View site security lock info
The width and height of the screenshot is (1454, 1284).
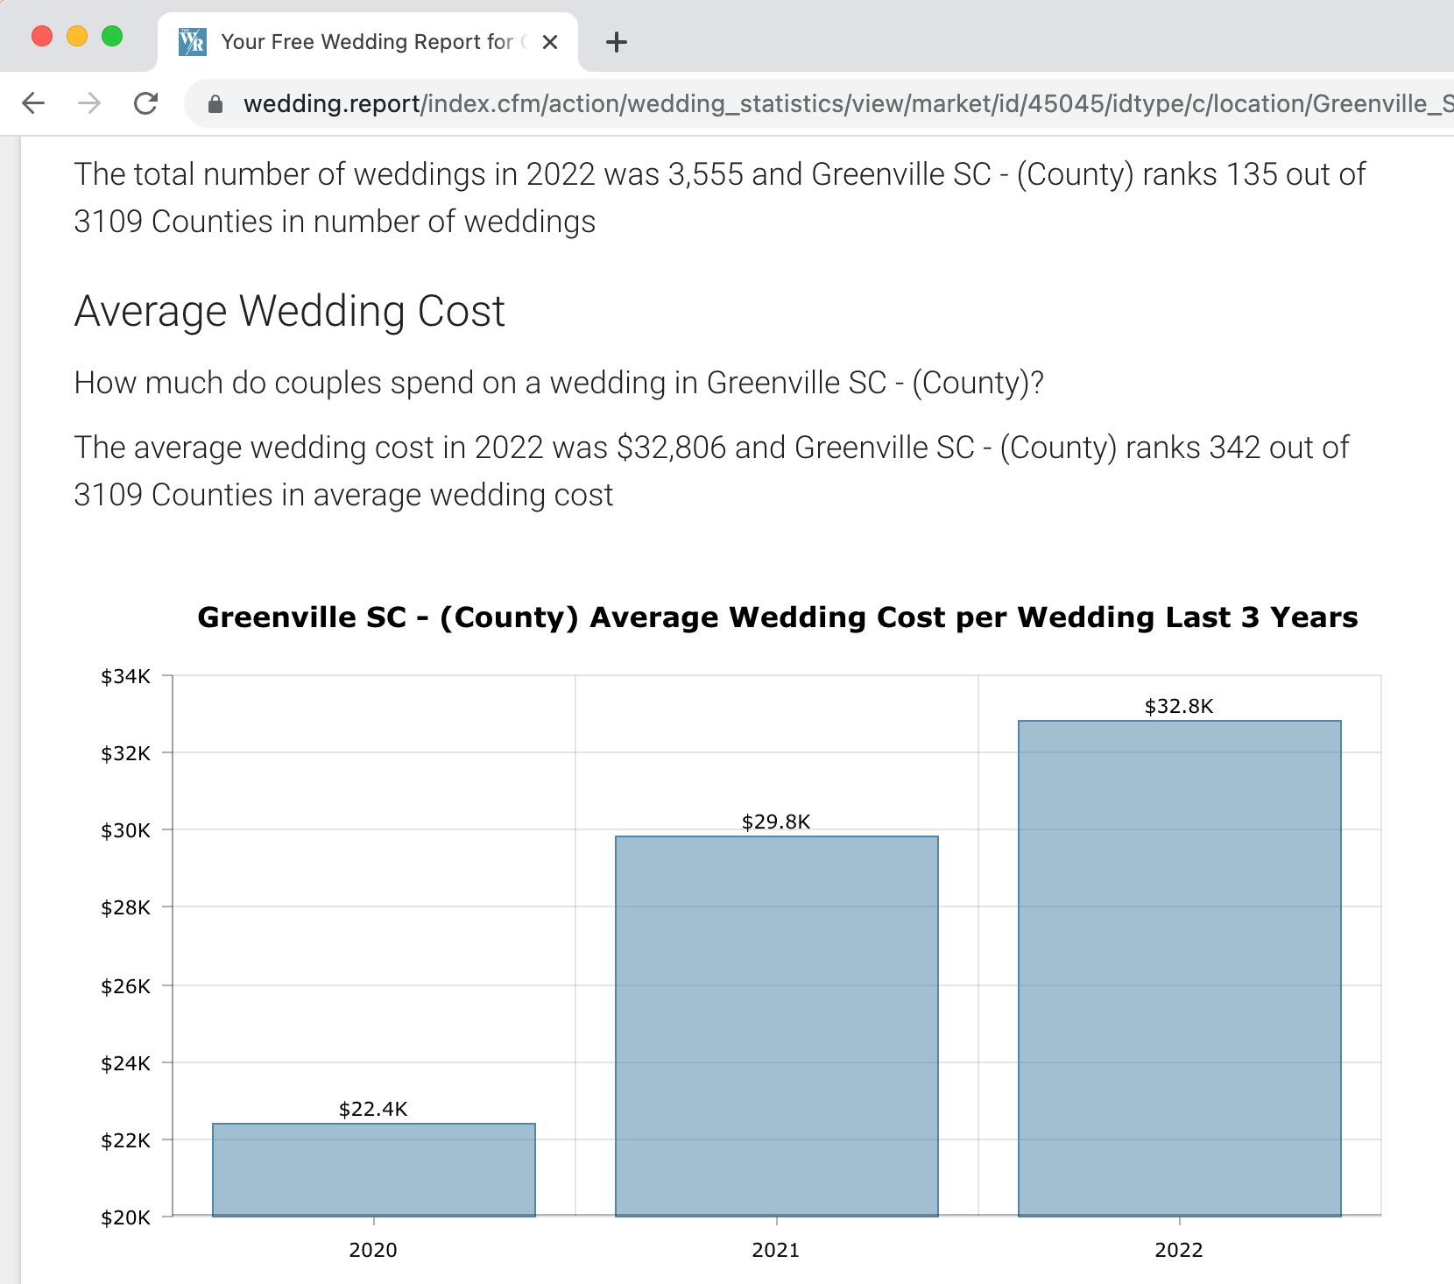click(215, 104)
